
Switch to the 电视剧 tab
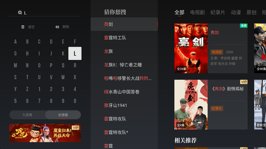pyautogui.click(x=197, y=12)
